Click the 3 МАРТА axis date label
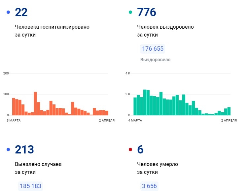This screenshot has height=191, width=247. tap(14, 121)
